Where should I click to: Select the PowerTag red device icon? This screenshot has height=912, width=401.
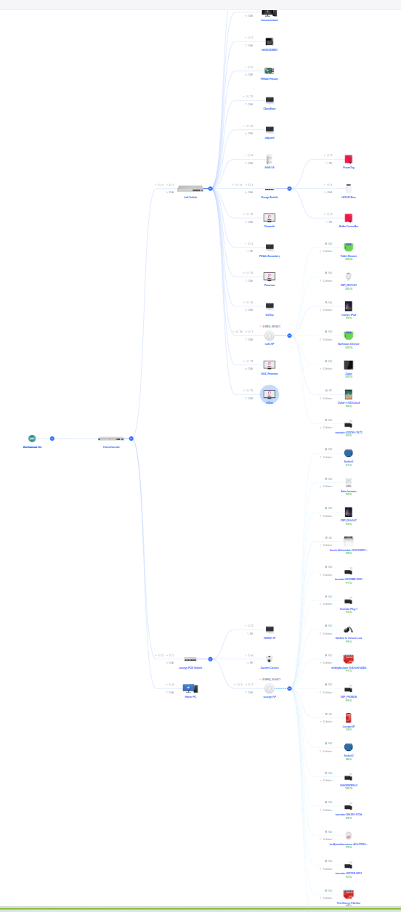[349, 159]
